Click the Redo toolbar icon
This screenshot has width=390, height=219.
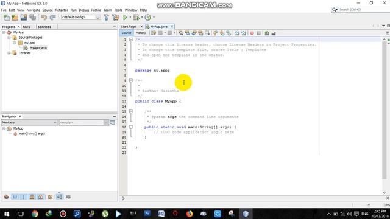[x=52, y=18]
